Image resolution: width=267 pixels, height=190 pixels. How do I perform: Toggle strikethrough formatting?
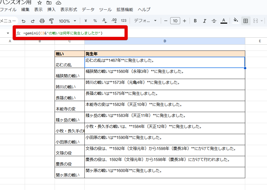click(x=214, y=21)
